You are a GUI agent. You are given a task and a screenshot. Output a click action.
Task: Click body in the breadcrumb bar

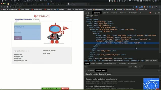pos(91,60)
